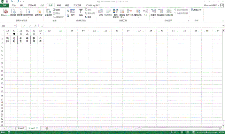Switch to the 插入 (Insert) ribbon tab

(22, 5)
